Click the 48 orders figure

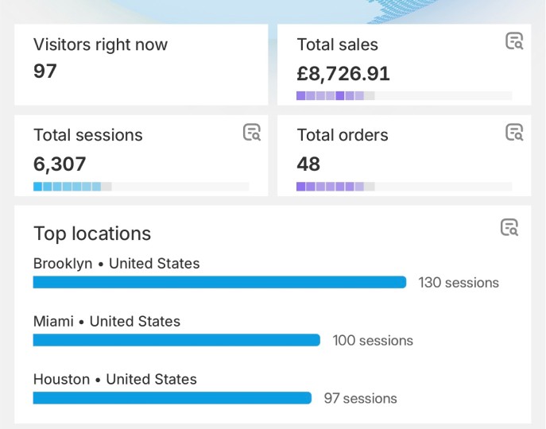[308, 164]
